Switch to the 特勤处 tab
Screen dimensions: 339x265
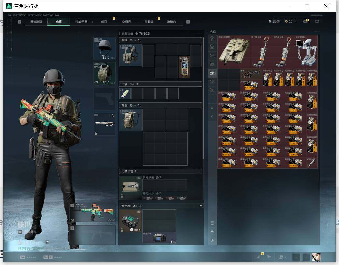149,22
